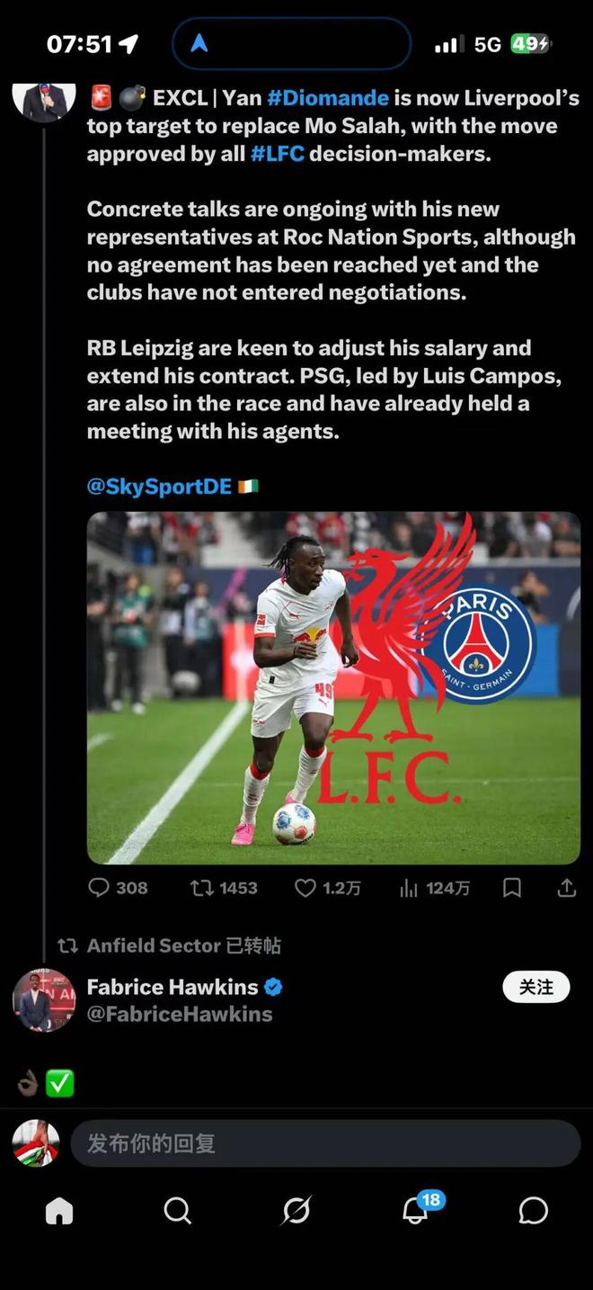The image size is (593, 1290).
Task: Like the tweet via the heart icon
Action: (x=305, y=888)
